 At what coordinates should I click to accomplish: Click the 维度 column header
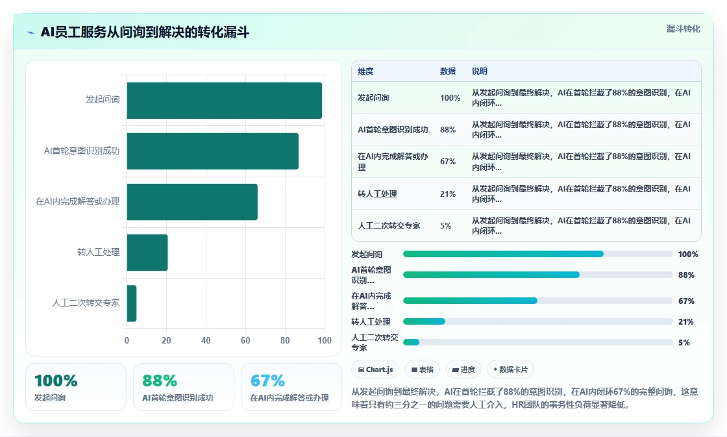(x=365, y=71)
